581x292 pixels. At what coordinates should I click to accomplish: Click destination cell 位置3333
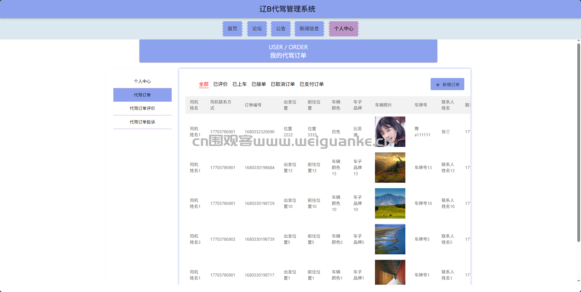(x=312, y=132)
